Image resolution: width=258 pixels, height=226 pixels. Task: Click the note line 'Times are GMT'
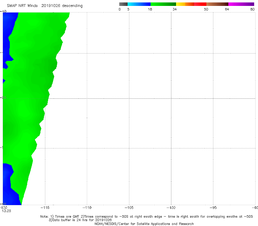[x=67, y=217]
